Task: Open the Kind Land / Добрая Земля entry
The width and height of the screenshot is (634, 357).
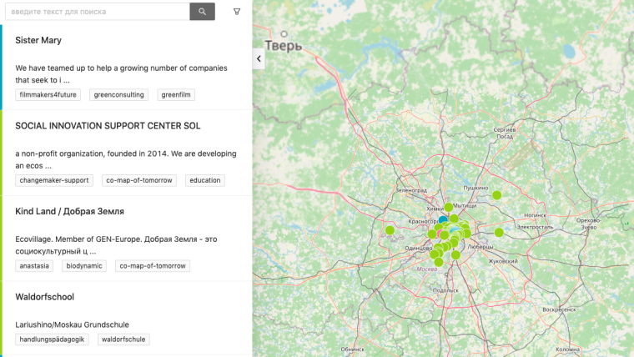Action: [x=69, y=212]
